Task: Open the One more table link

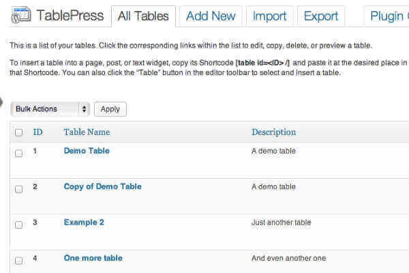Action: 93,258
